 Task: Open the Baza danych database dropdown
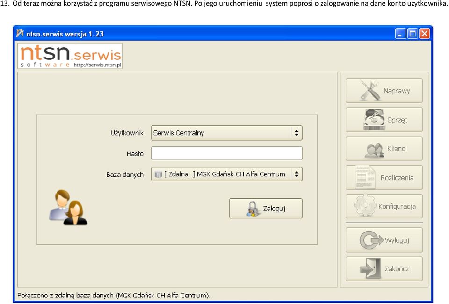226,174
